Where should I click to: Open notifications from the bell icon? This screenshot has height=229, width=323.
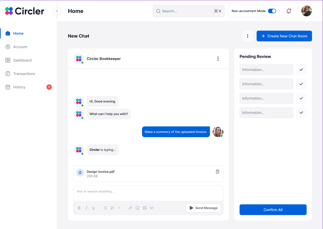click(x=288, y=11)
